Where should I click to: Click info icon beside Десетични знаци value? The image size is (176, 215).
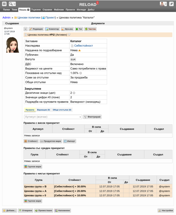pyautogui.click(x=74, y=93)
